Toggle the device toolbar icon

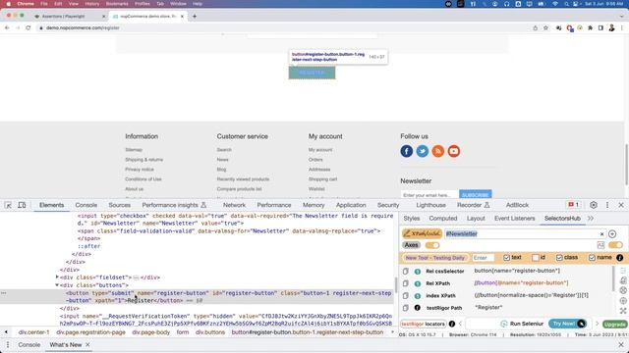pos(22,205)
